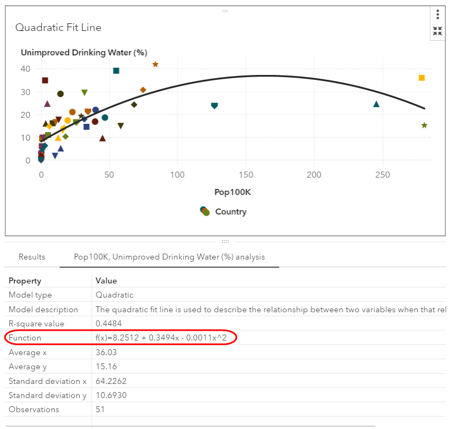Viewport: 450px width, 429px height.
Task: Select the orange diamond data point
Action: [x=143, y=90]
